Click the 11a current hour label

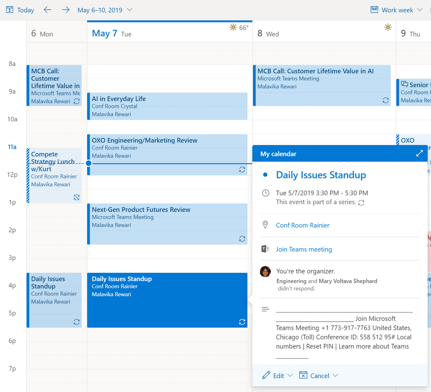point(12,147)
